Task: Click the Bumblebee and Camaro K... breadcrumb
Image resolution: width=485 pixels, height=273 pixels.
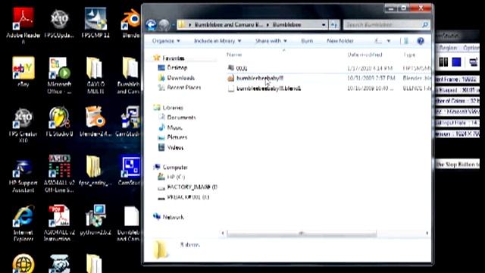Action: pyautogui.click(x=229, y=24)
